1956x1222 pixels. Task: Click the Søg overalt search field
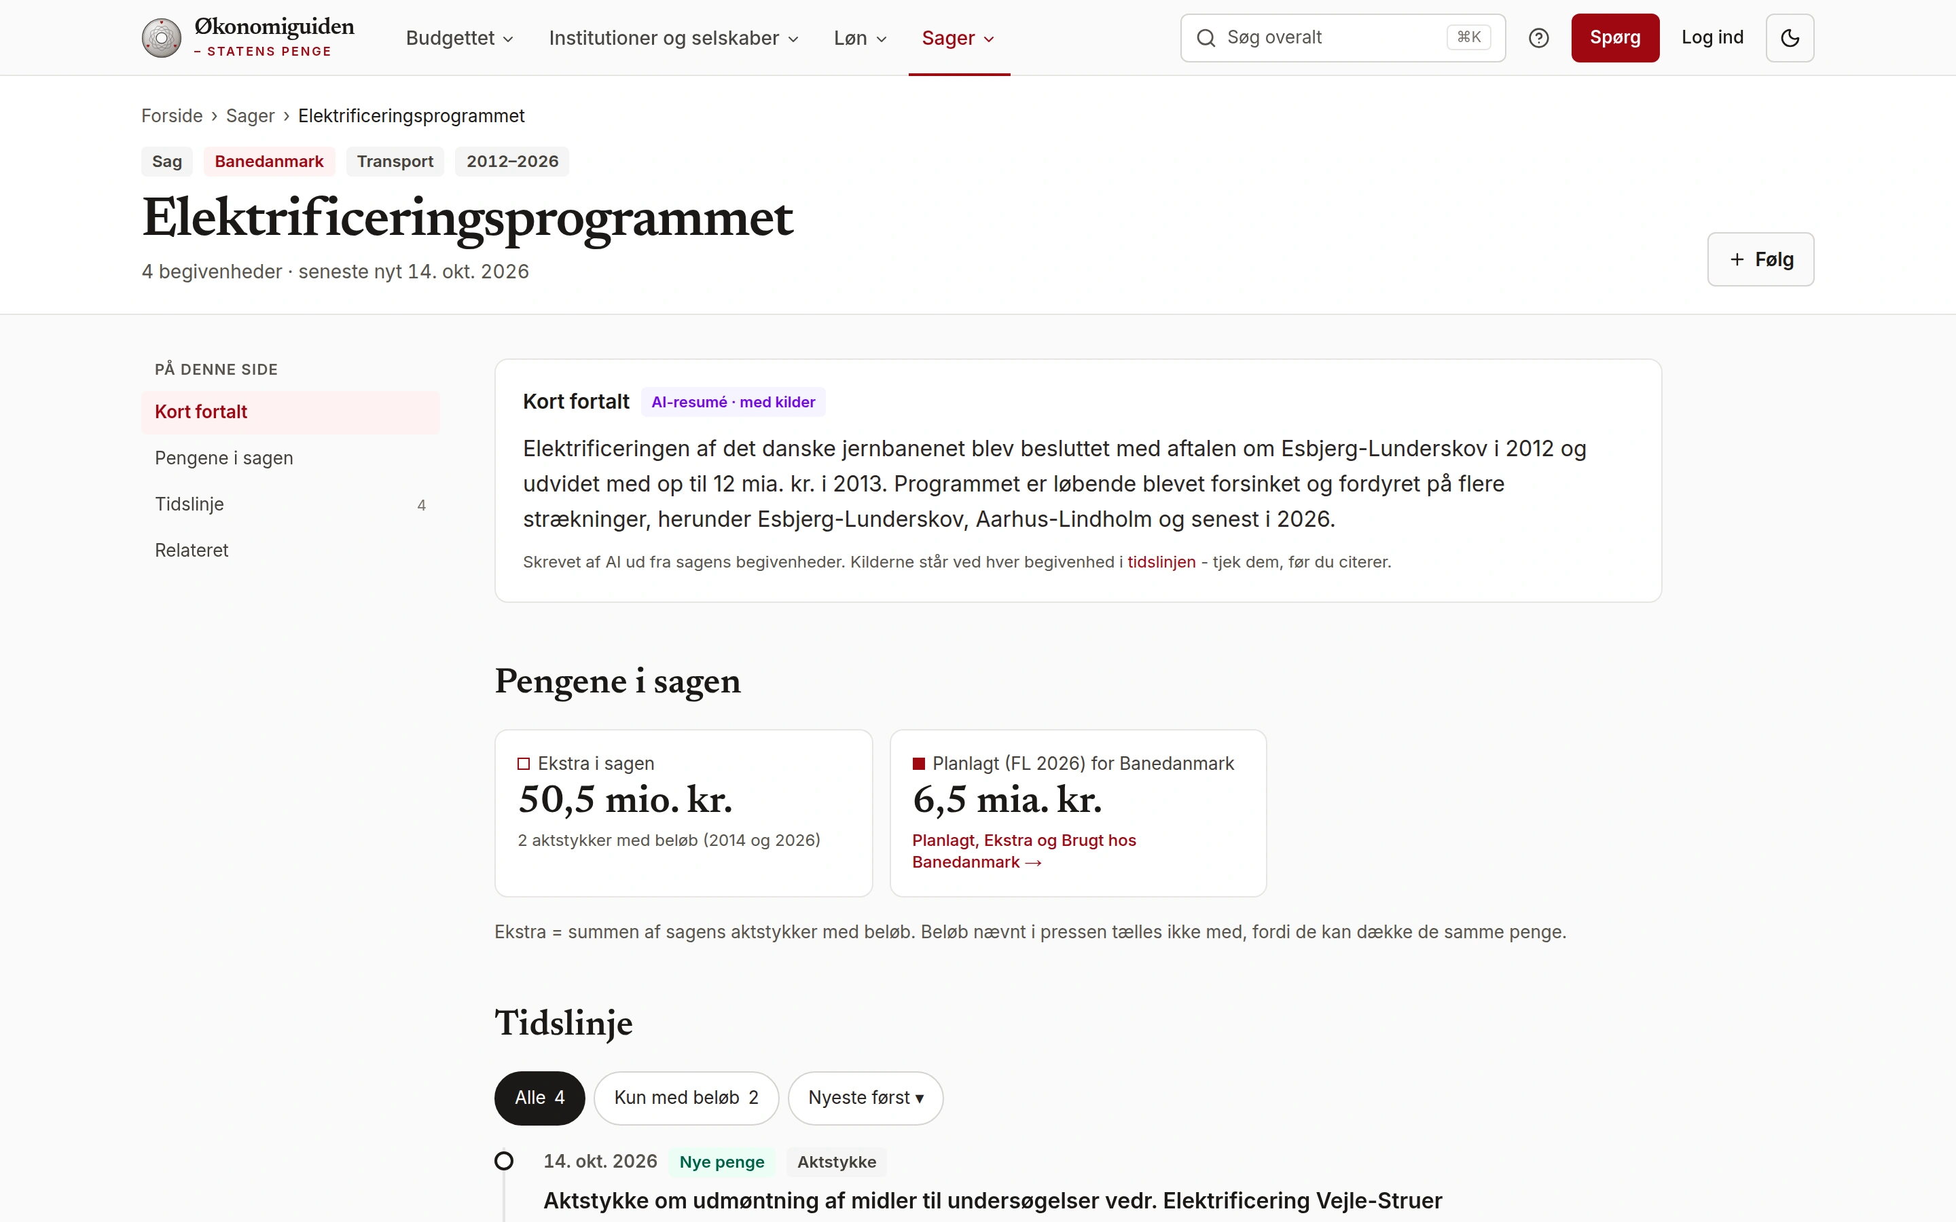click(1343, 38)
